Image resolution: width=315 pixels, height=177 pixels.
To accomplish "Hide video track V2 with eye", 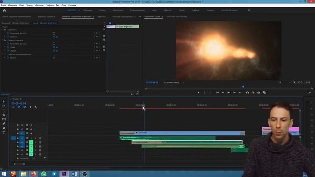I will 31,129.
